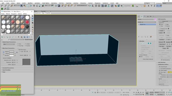Select the Rotate tool in main toolbar
This screenshot has height=96, width=172.
[37, 6]
